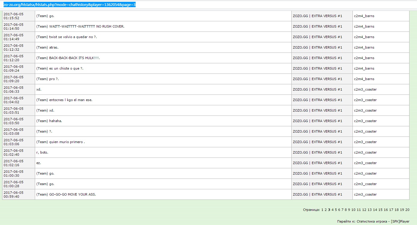The image size is (417, 225).
Task: Open page 2 in the pagination
Action: click(x=325, y=210)
